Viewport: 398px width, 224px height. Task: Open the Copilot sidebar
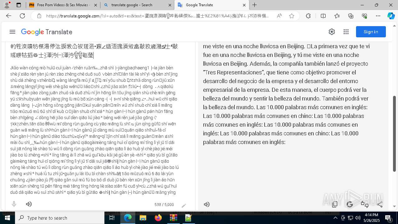tap(391, 16)
